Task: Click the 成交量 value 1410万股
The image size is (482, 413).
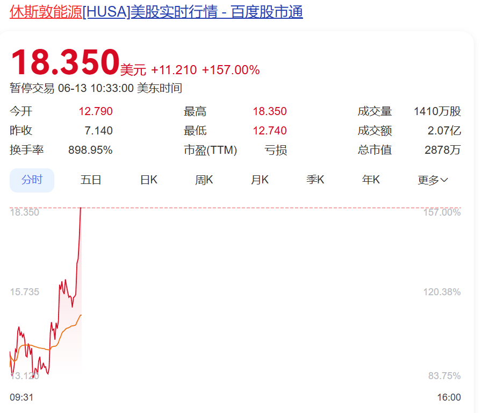Action: [x=437, y=111]
